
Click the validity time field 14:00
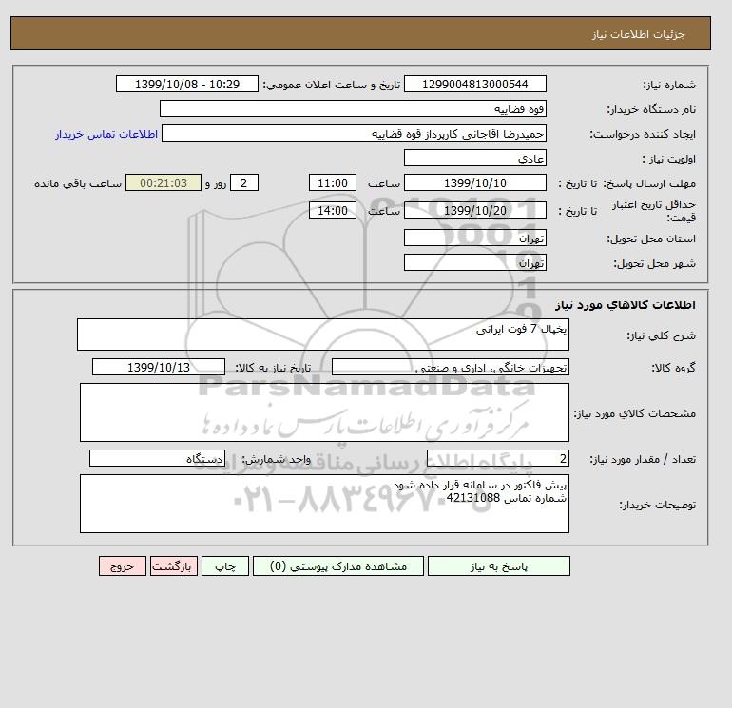point(333,210)
